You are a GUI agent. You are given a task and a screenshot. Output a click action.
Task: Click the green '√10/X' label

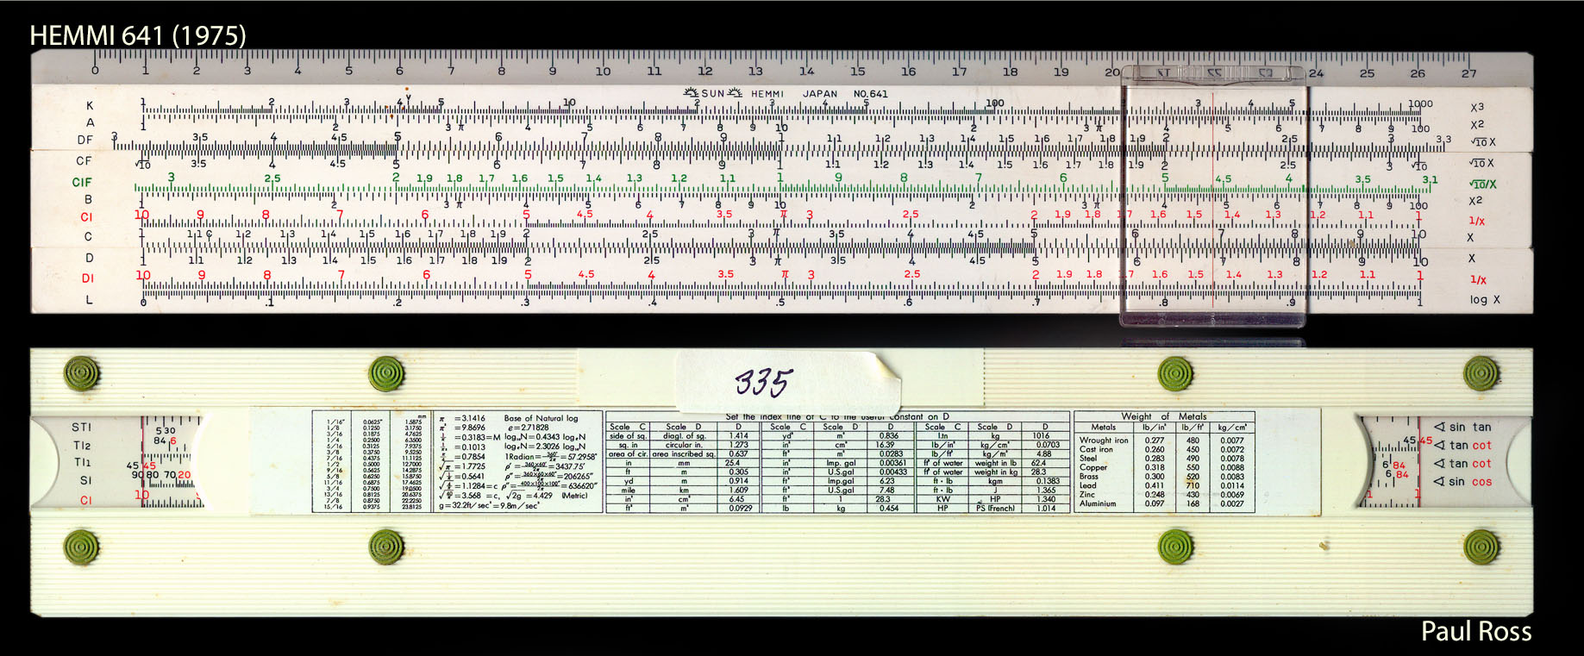pyautogui.click(x=1483, y=184)
